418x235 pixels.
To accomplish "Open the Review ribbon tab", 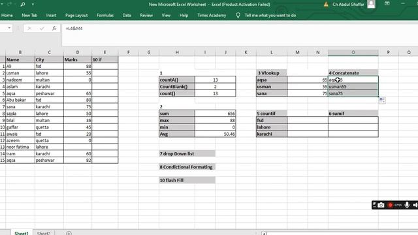I will click(146, 16).
